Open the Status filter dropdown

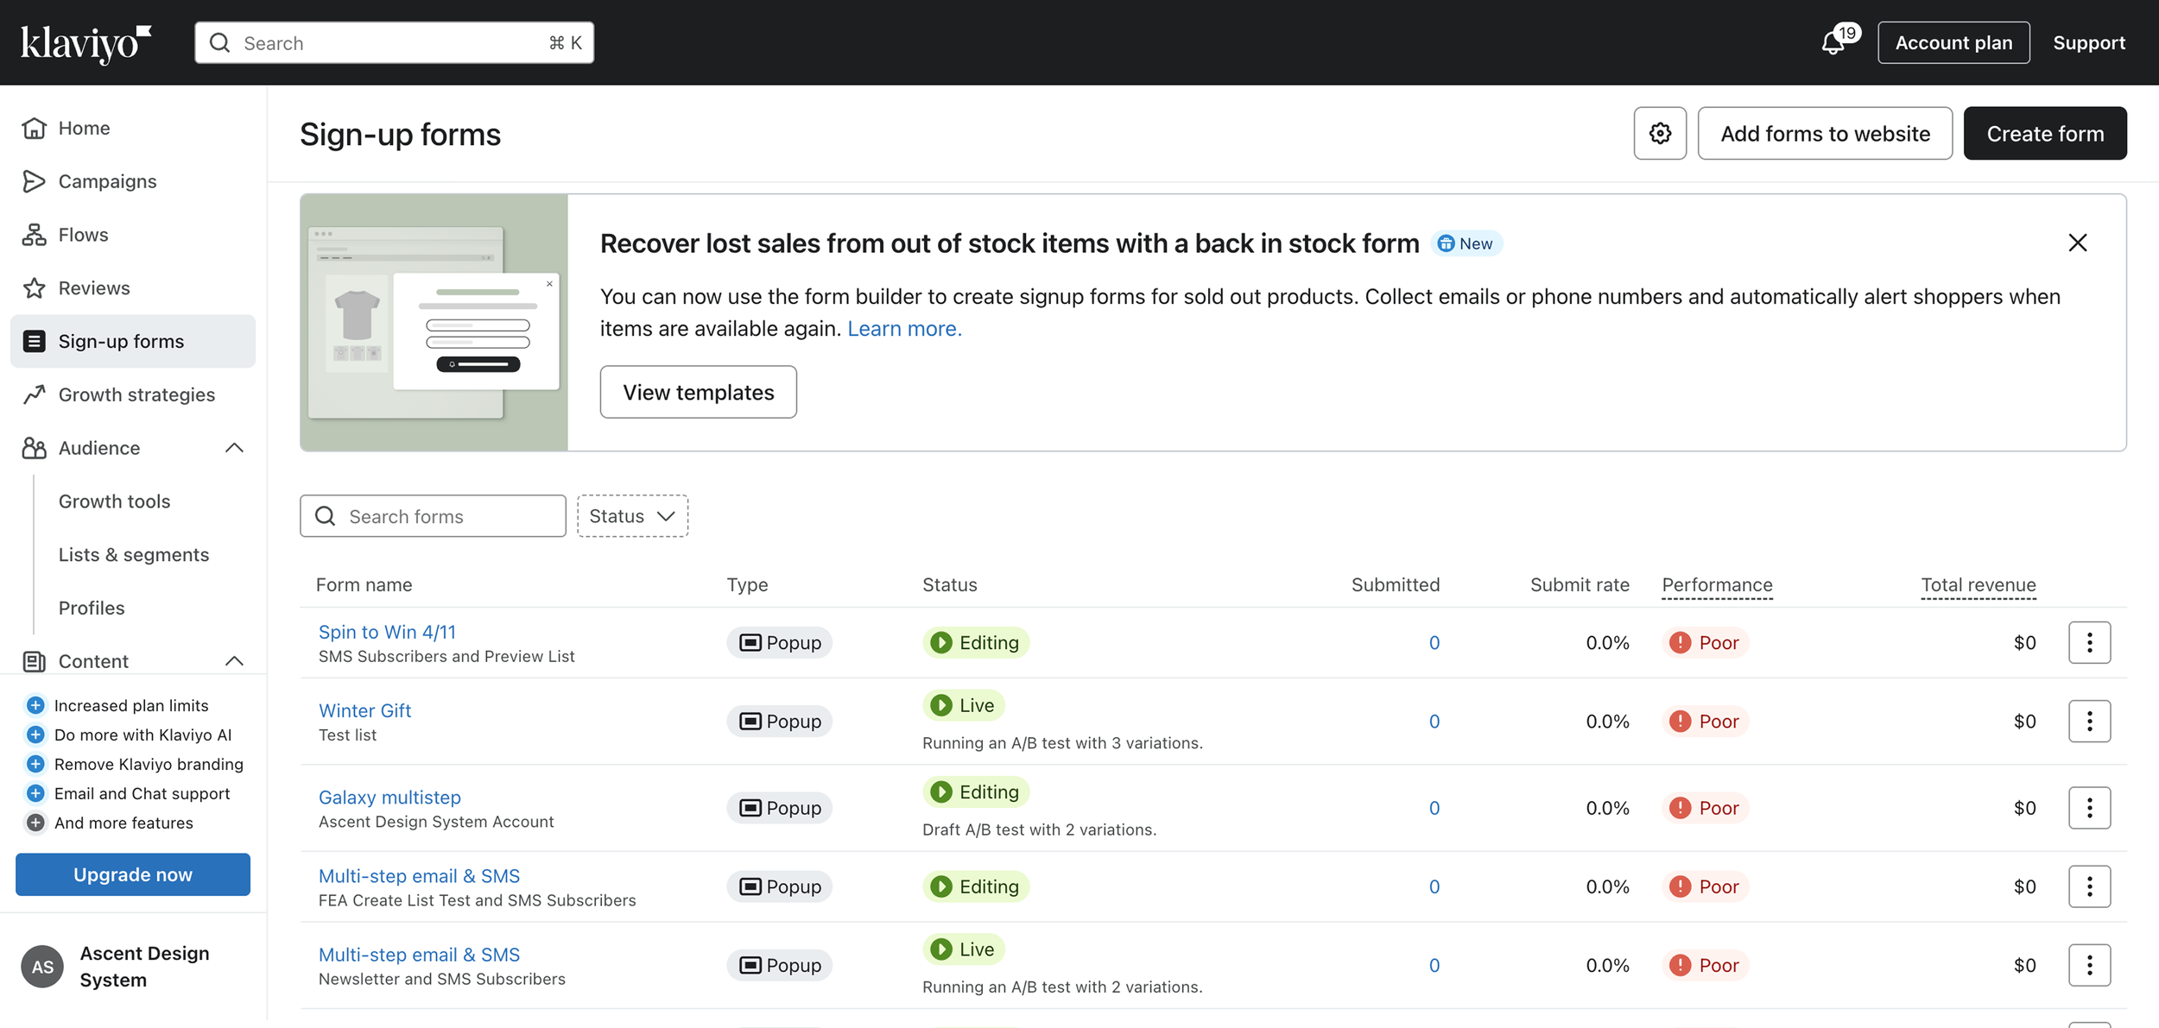point(632,516)
